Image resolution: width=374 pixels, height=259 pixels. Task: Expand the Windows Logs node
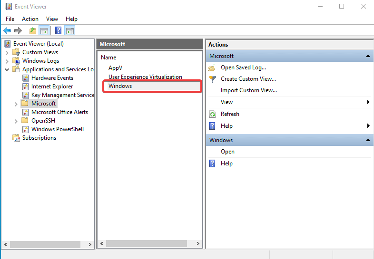7,61
